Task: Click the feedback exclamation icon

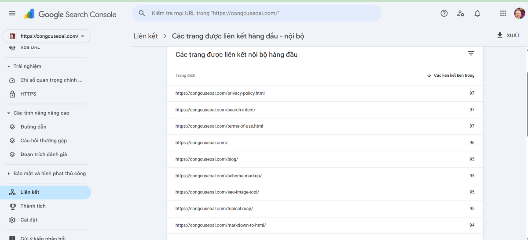Action: (12, 238)
